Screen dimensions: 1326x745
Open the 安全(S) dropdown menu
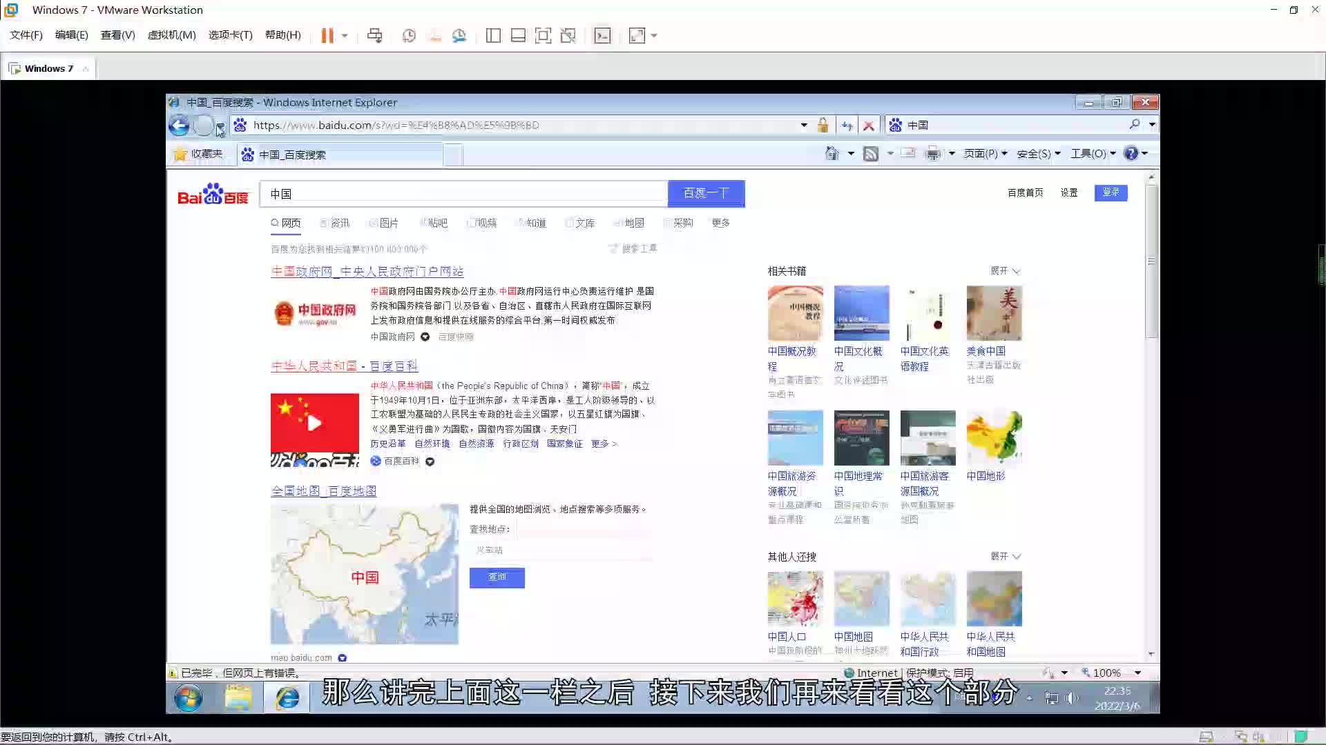pos(1039,153)
